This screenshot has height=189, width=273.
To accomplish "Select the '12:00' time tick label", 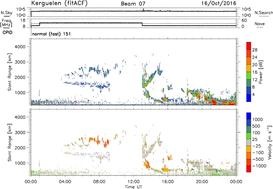I will pyautogui.click(x=133, y=182).
